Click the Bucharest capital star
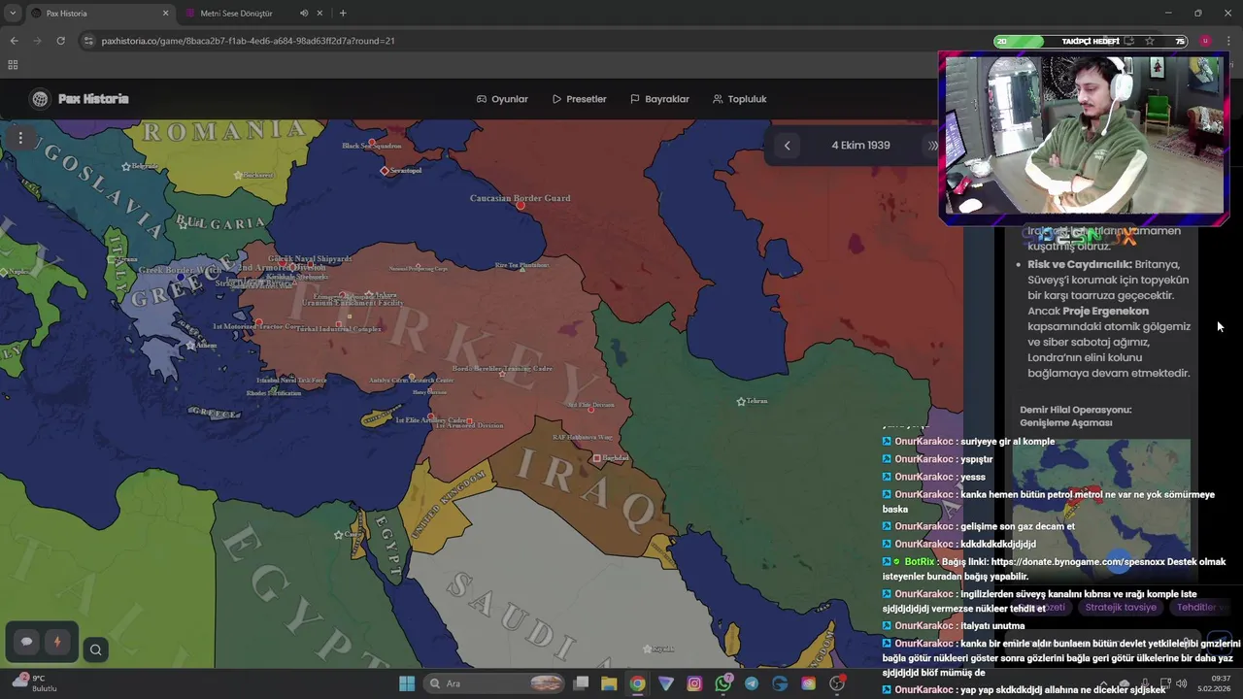Viewport: 1243px width, 699px height. point(238,175)
